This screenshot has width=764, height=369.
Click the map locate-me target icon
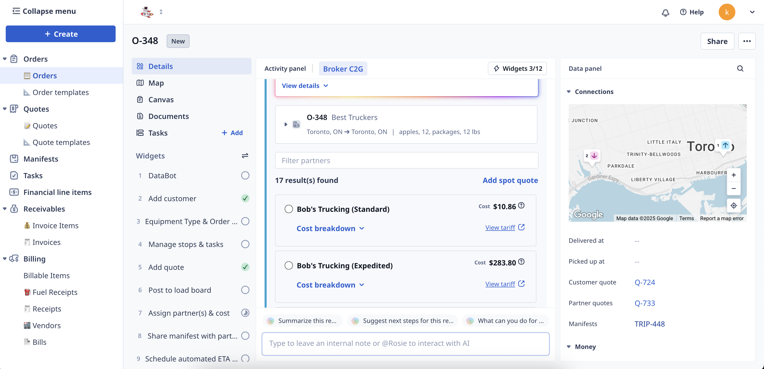click(734, 205)
